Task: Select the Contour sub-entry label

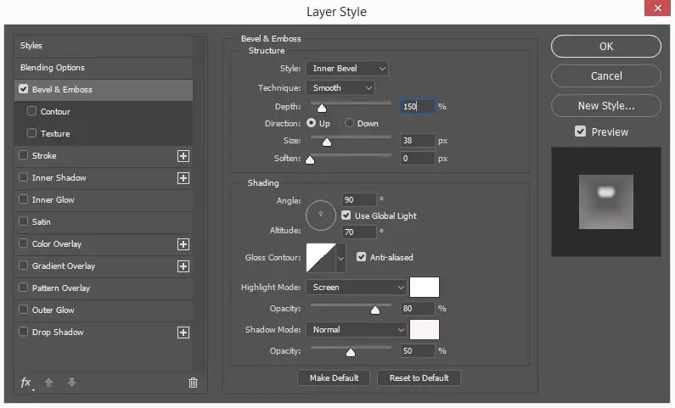Action: pyautogui.click(x=55, y=112)
